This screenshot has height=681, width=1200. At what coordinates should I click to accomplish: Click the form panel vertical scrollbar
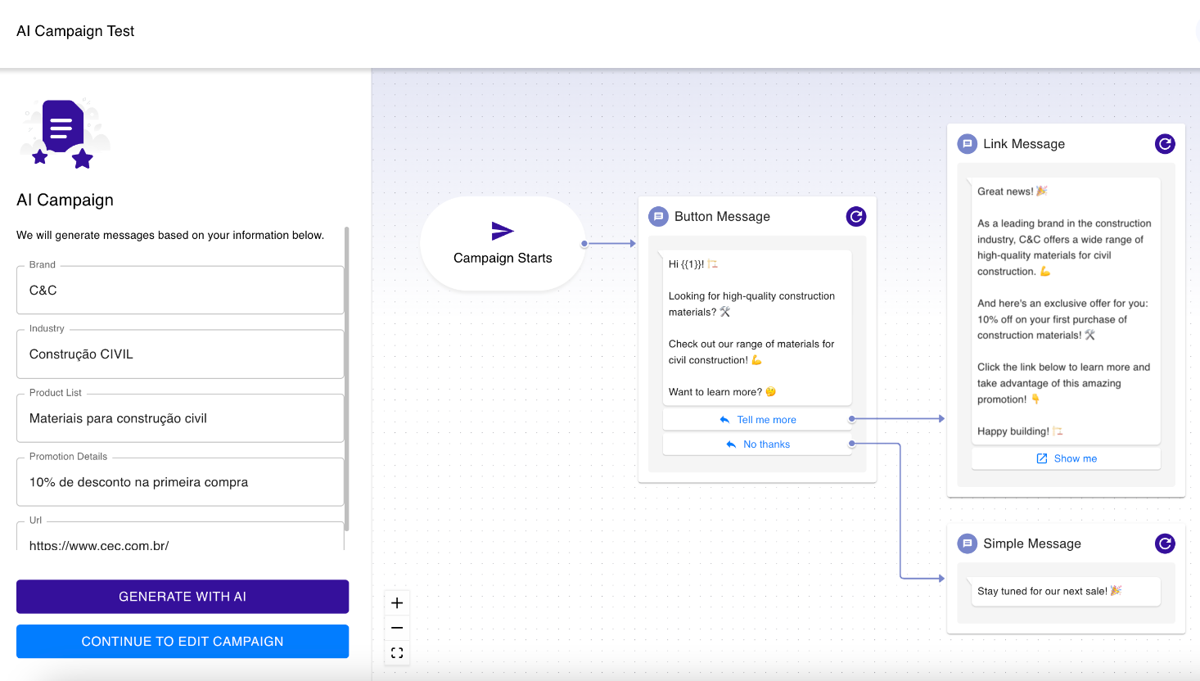[x=347, y=379]
